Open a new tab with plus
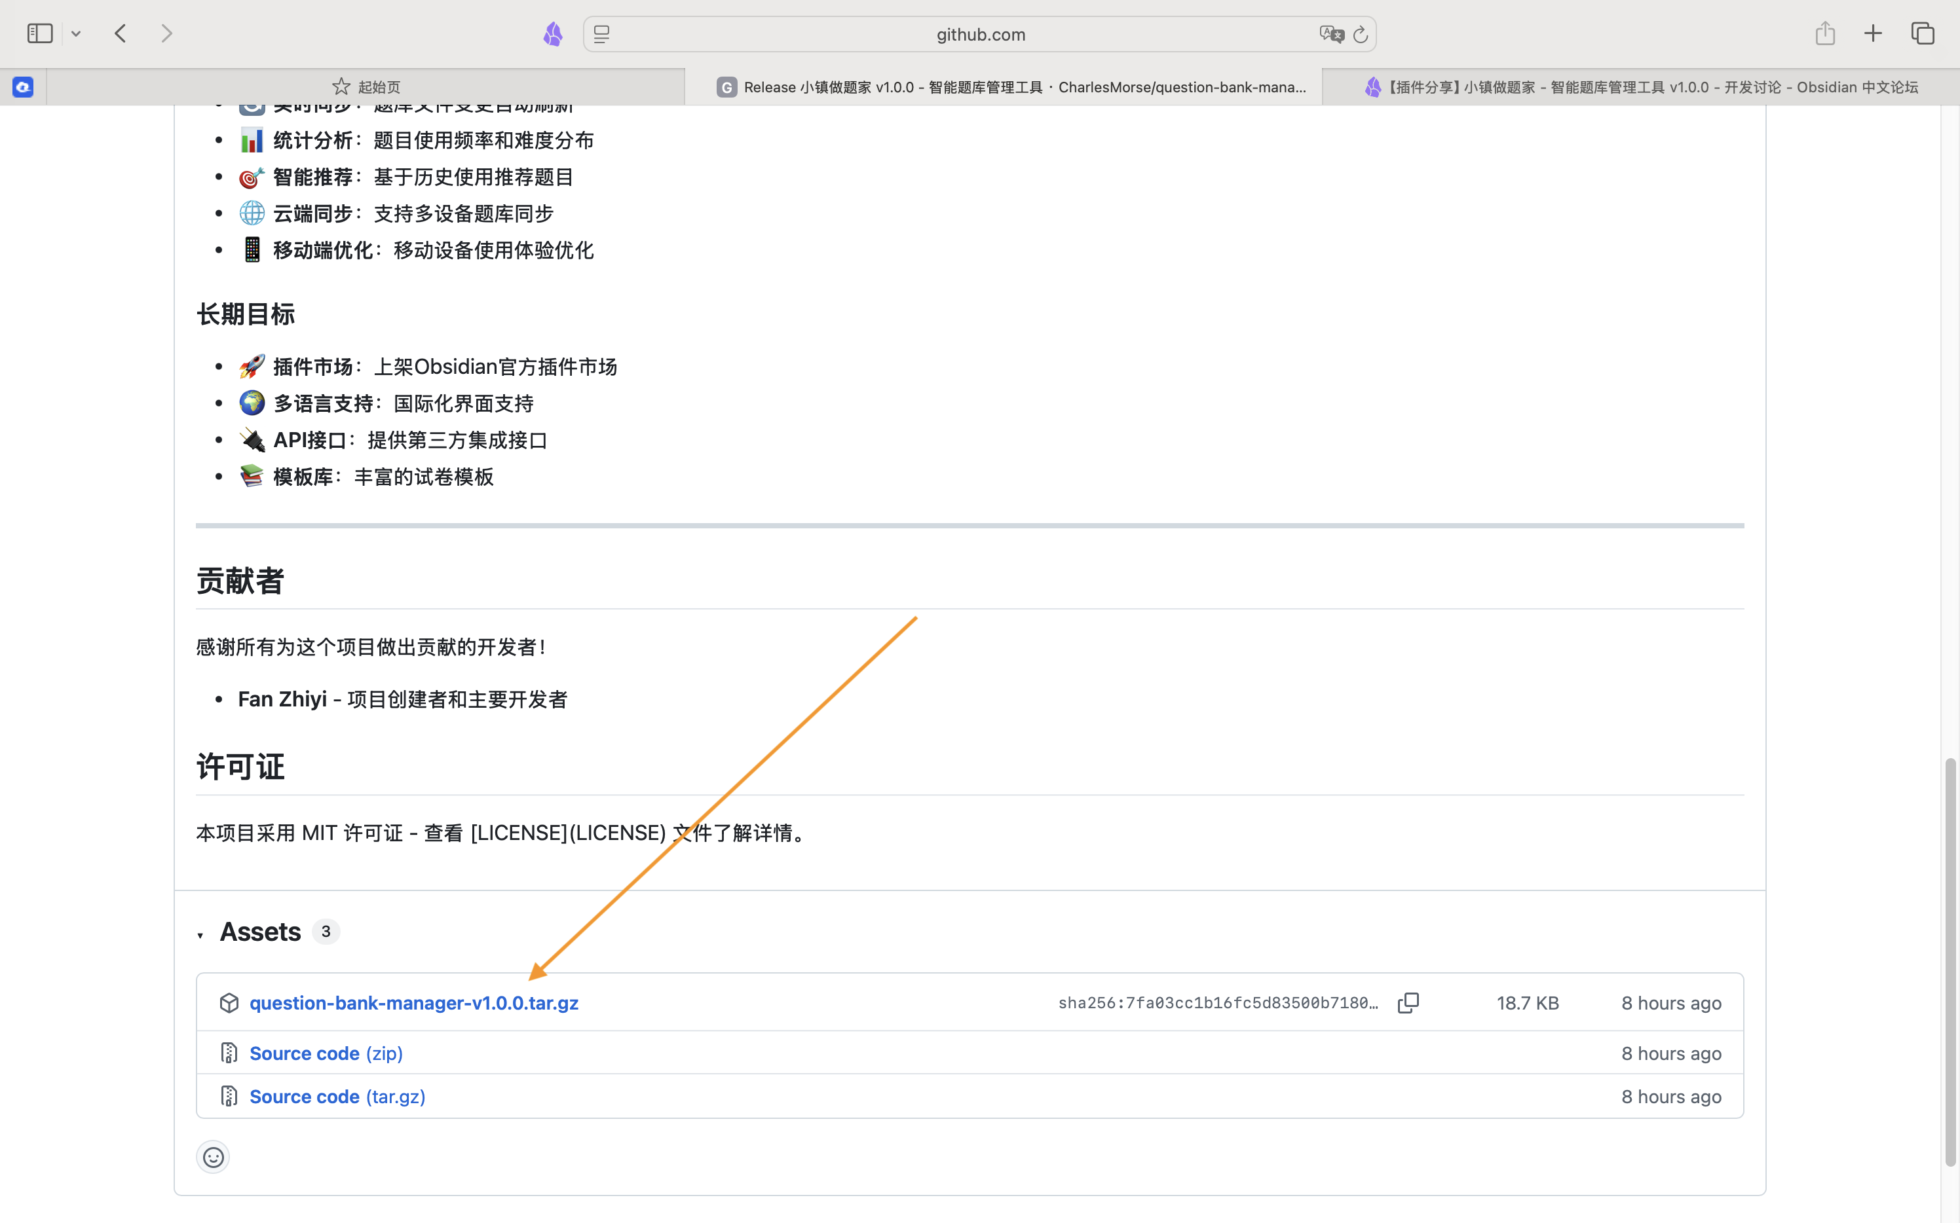This screenshot has height=1223, width=1960. click(x=1874, y=34)
